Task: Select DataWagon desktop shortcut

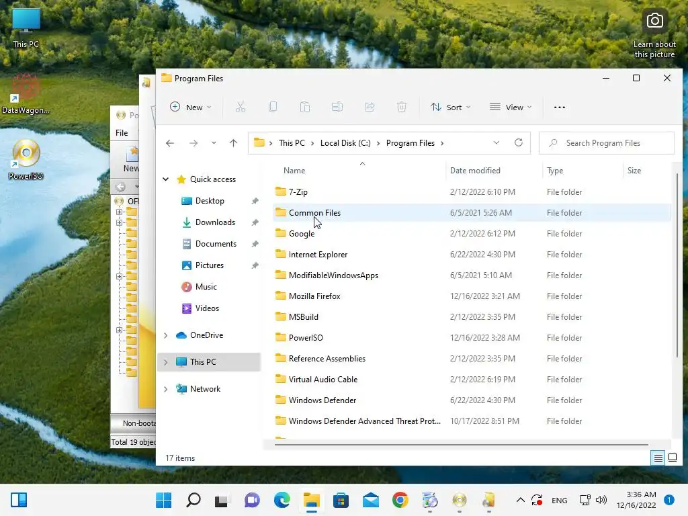Action: coord(26,94)
